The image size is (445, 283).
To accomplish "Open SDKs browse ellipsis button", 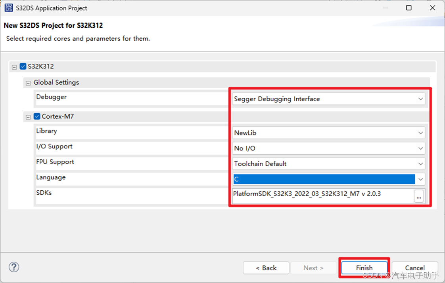I will pos(419,196).
